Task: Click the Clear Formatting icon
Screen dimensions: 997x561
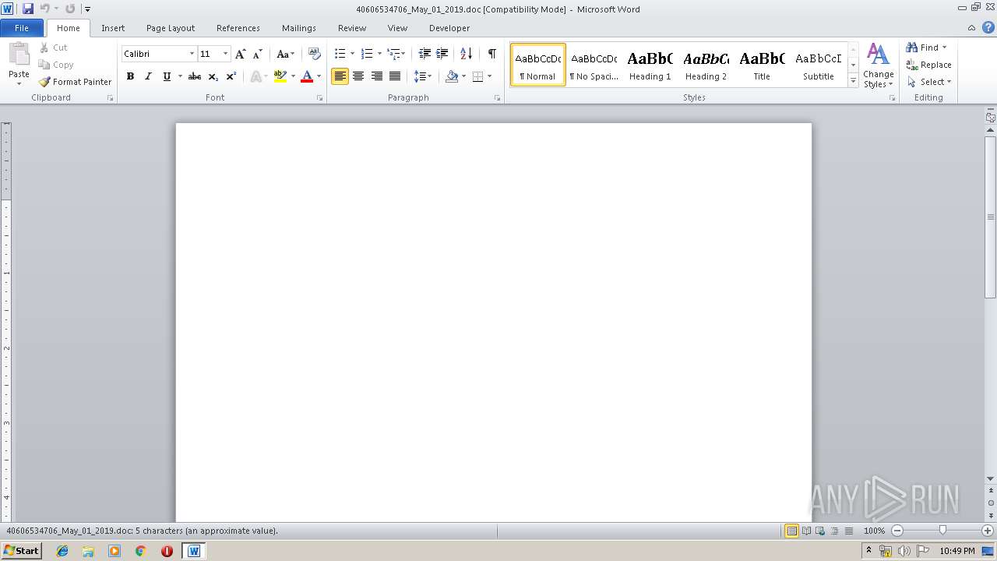Action: 314,54
